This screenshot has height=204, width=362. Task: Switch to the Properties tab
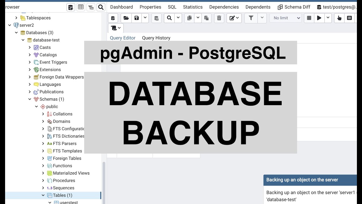150,7
